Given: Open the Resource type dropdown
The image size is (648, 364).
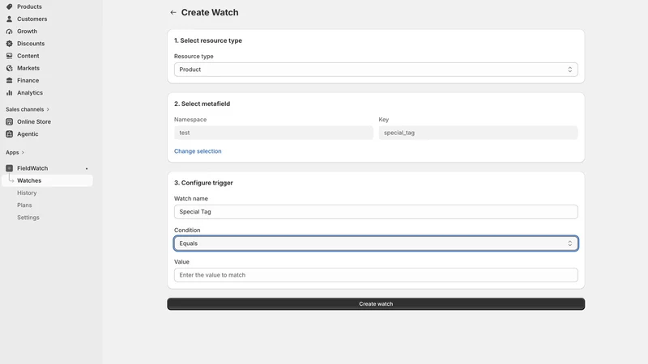Looking at the screenshot, I should (x=376, y=70).
